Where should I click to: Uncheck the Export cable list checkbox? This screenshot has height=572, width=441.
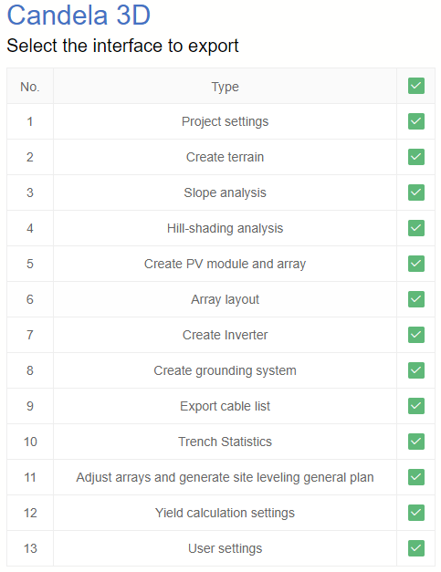(415, 406)
